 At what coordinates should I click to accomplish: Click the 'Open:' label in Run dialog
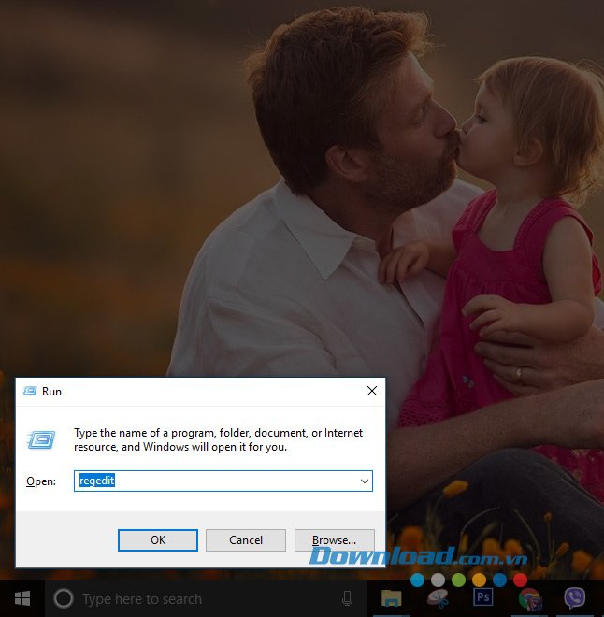coord(41,481)
